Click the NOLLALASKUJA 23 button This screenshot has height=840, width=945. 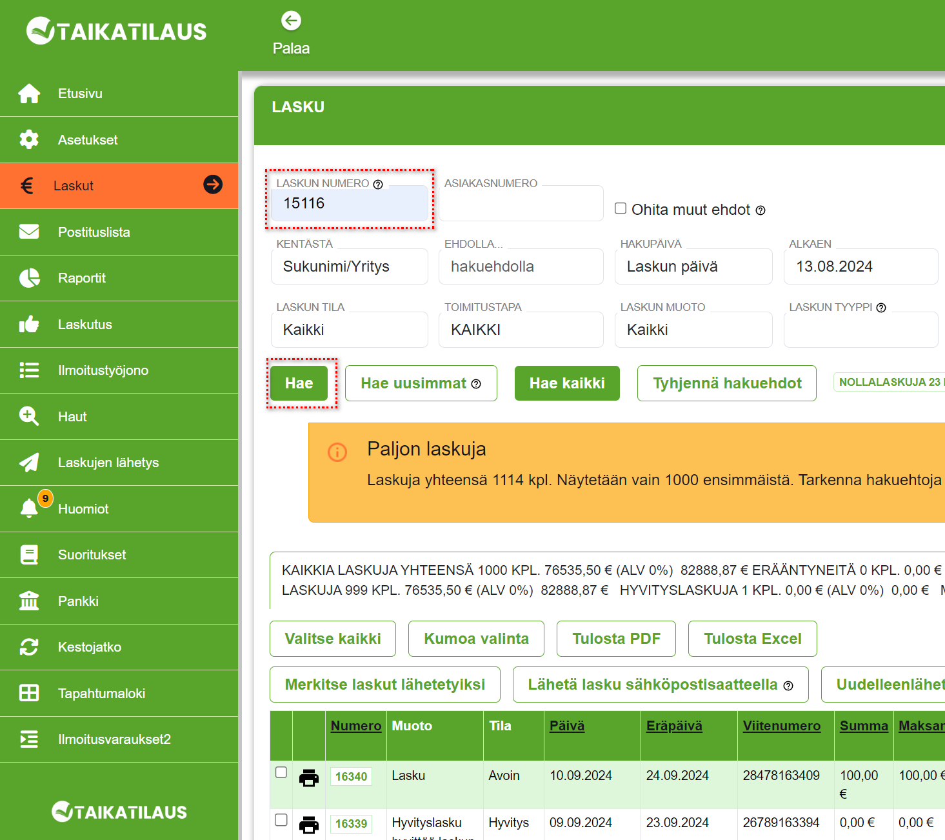[x=889, y=382]
